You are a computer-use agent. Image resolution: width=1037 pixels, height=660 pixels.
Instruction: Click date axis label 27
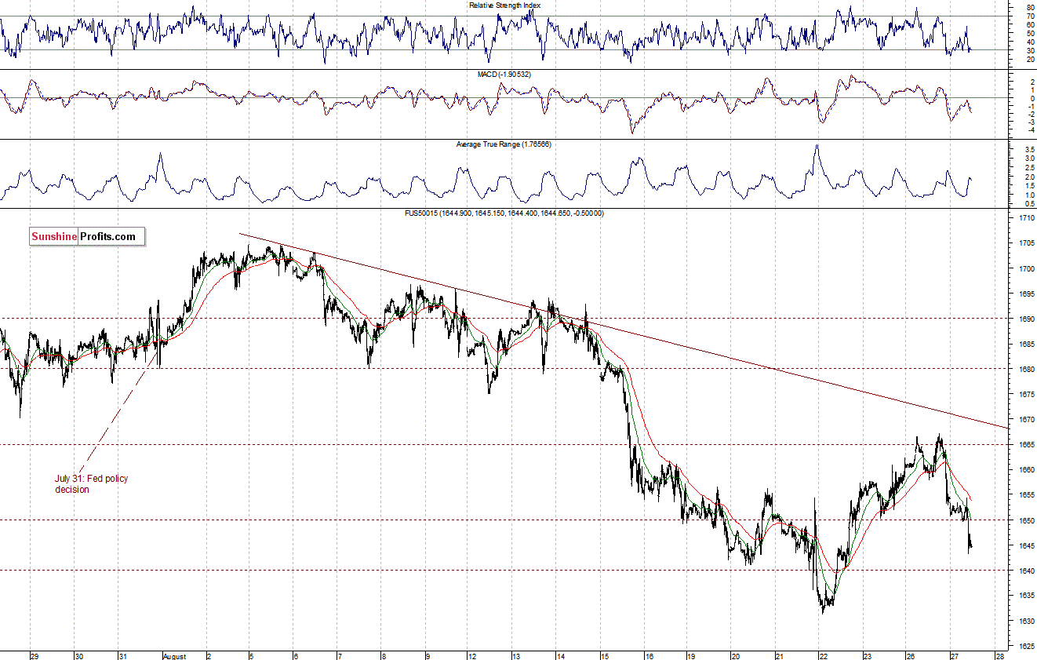[955, 655]
